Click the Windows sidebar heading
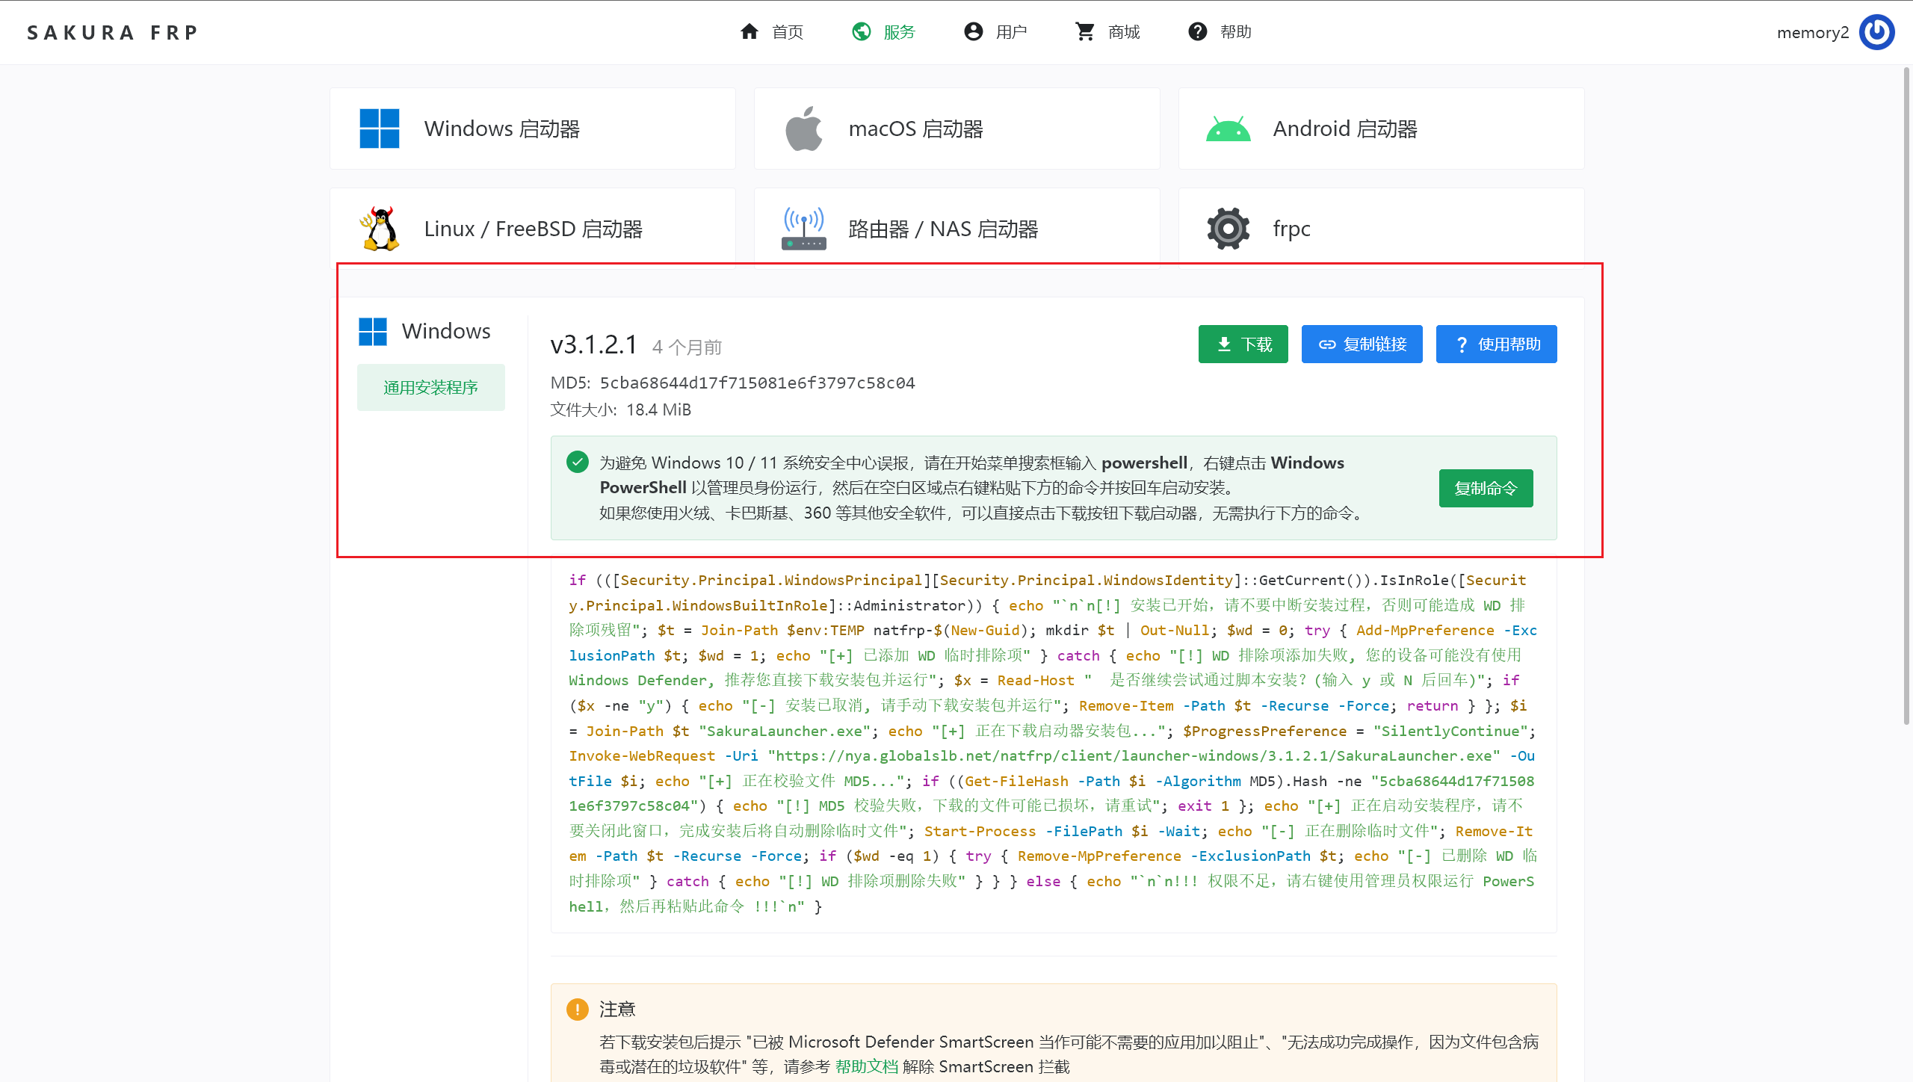Screen dimensions: 1913x1082 [445, 331]
